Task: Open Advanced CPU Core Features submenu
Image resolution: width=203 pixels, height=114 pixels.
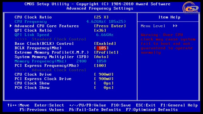Action: click(x=47, y=26)
